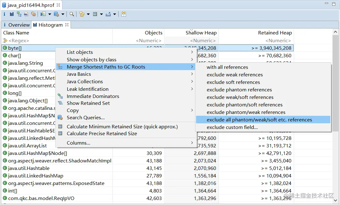Click the group result folder icon

click(x=82, y=14)
